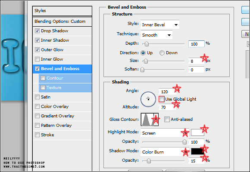
Task: Enable the Use Global Light checkbox
Action: 161,99
